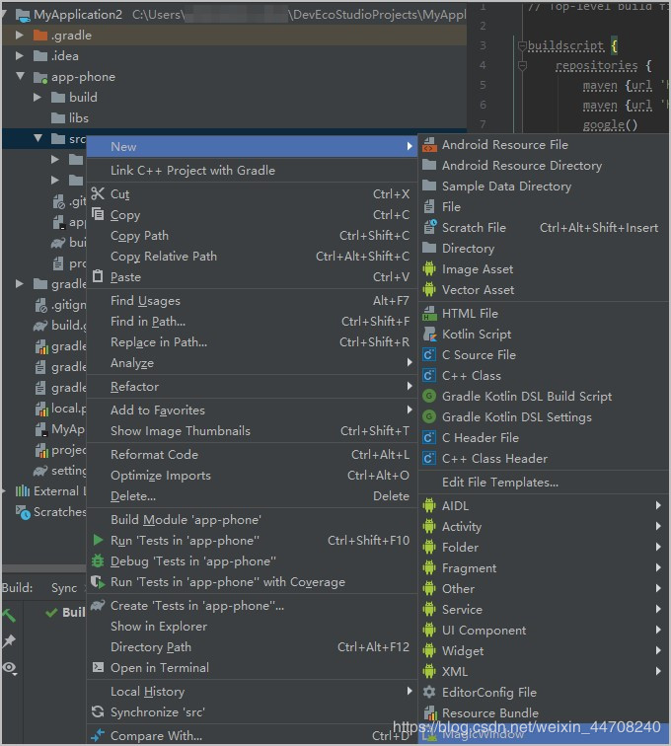The image size is (671, 746).
Task: Click the green Run tests play icon
Action: (97, 541)
